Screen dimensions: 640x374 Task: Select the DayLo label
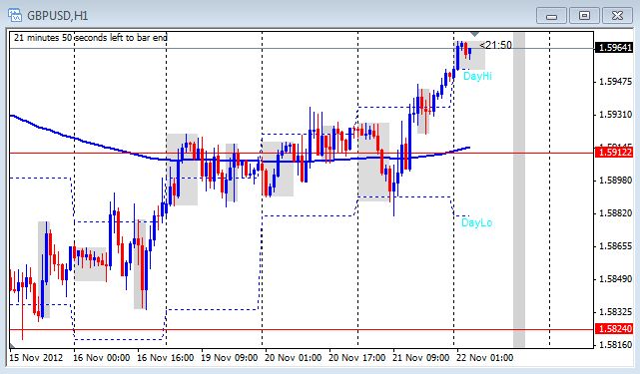[476, 222]
